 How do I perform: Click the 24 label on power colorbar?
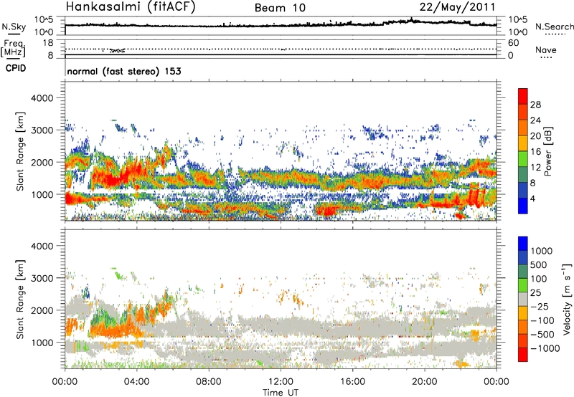click(535, 120)
